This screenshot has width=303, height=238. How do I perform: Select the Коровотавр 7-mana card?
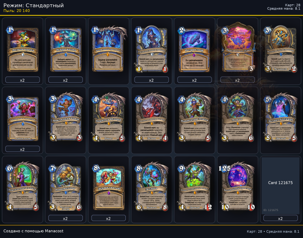point(65,187)
